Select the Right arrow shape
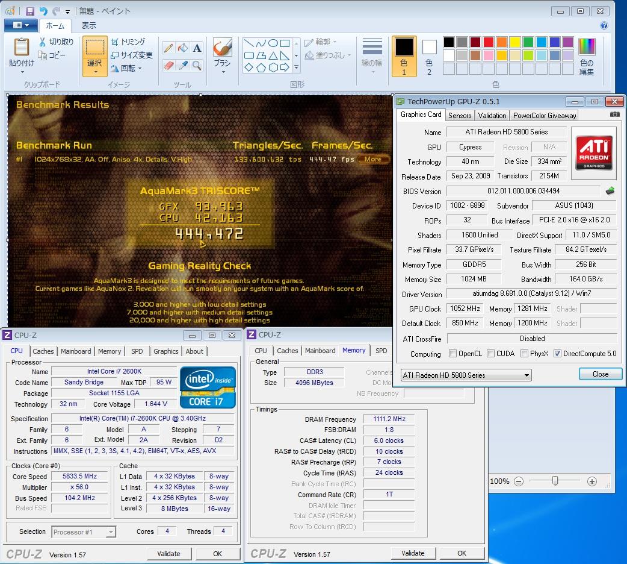627x564 pixels. (285, 67)
